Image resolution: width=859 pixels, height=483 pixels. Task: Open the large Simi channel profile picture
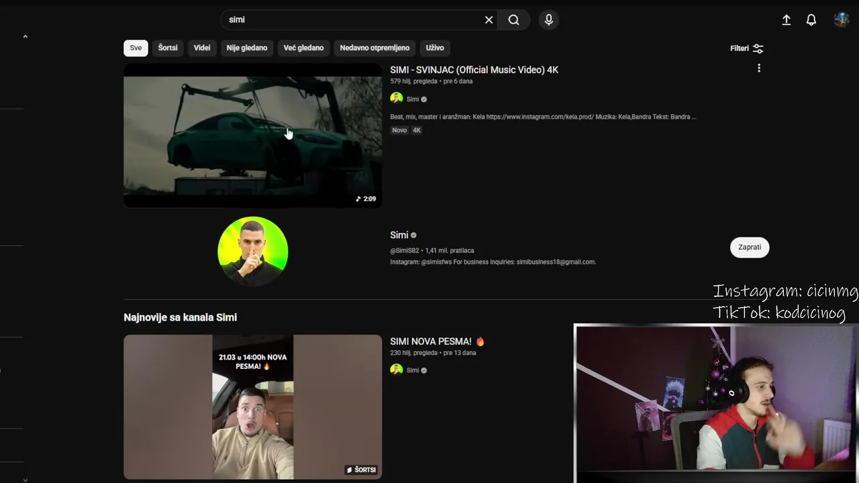point(253,252)
